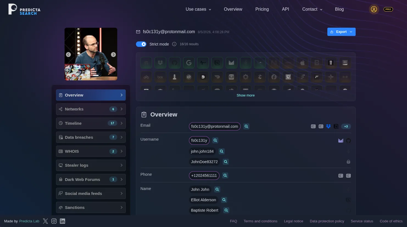Open the Dropbox icon in the services grid
Image resolution: width=407 pixels, height=227 pixels.
tap(160, 63)
